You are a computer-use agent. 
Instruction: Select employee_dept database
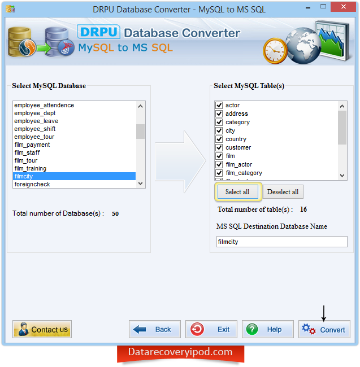75,113
